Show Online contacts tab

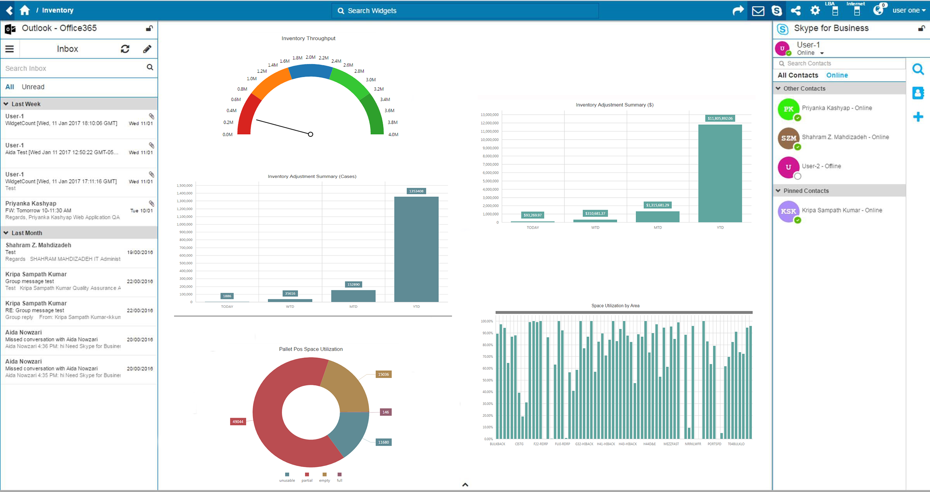[x=837, y=75]
